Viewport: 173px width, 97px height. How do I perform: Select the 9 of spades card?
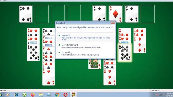pos(49,30)
